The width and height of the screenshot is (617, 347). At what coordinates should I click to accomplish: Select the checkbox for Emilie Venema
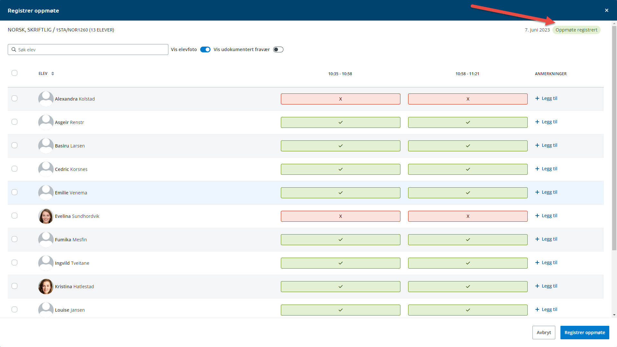point(14,192)
